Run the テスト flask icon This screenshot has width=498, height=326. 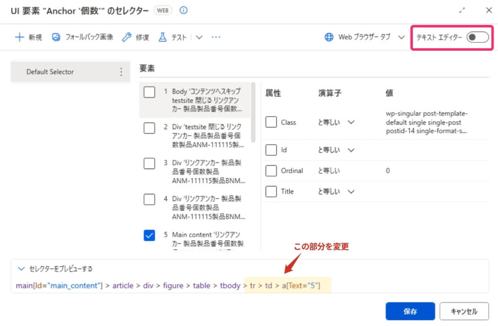click(162, 37)
